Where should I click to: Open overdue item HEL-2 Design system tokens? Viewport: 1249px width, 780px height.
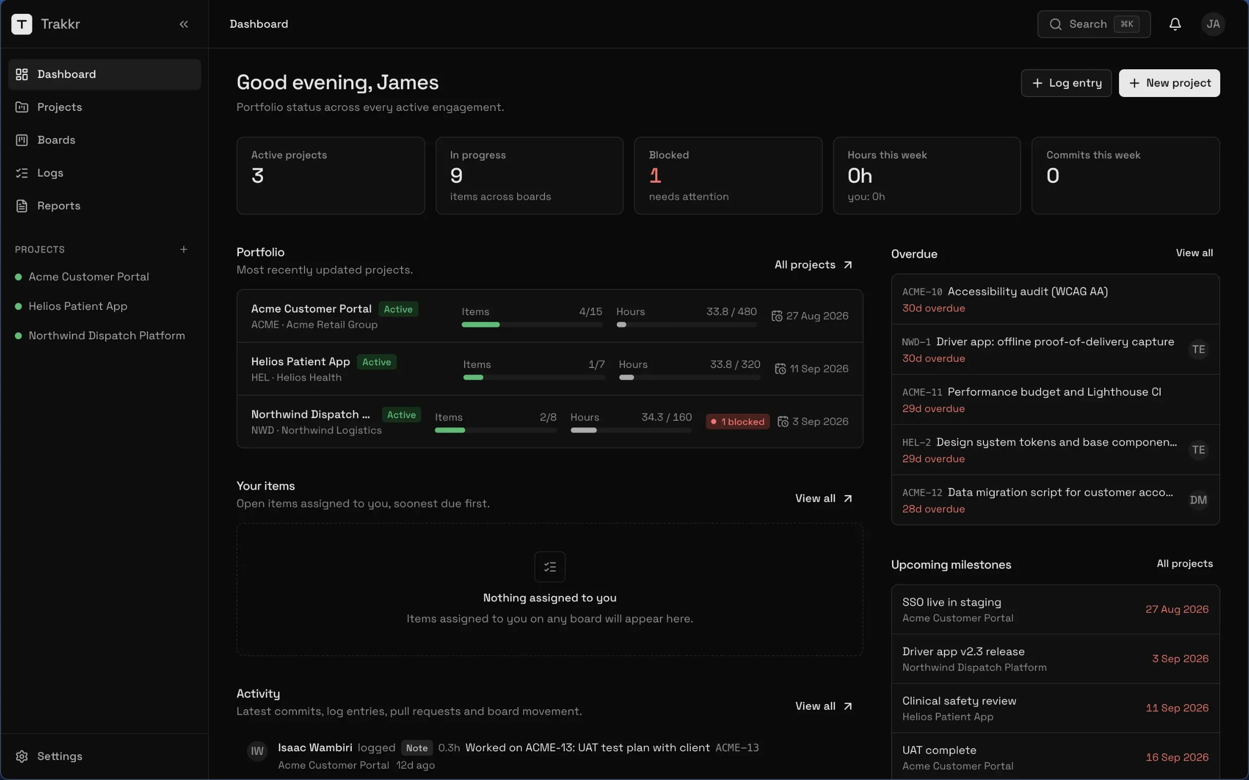[1055, 450]
